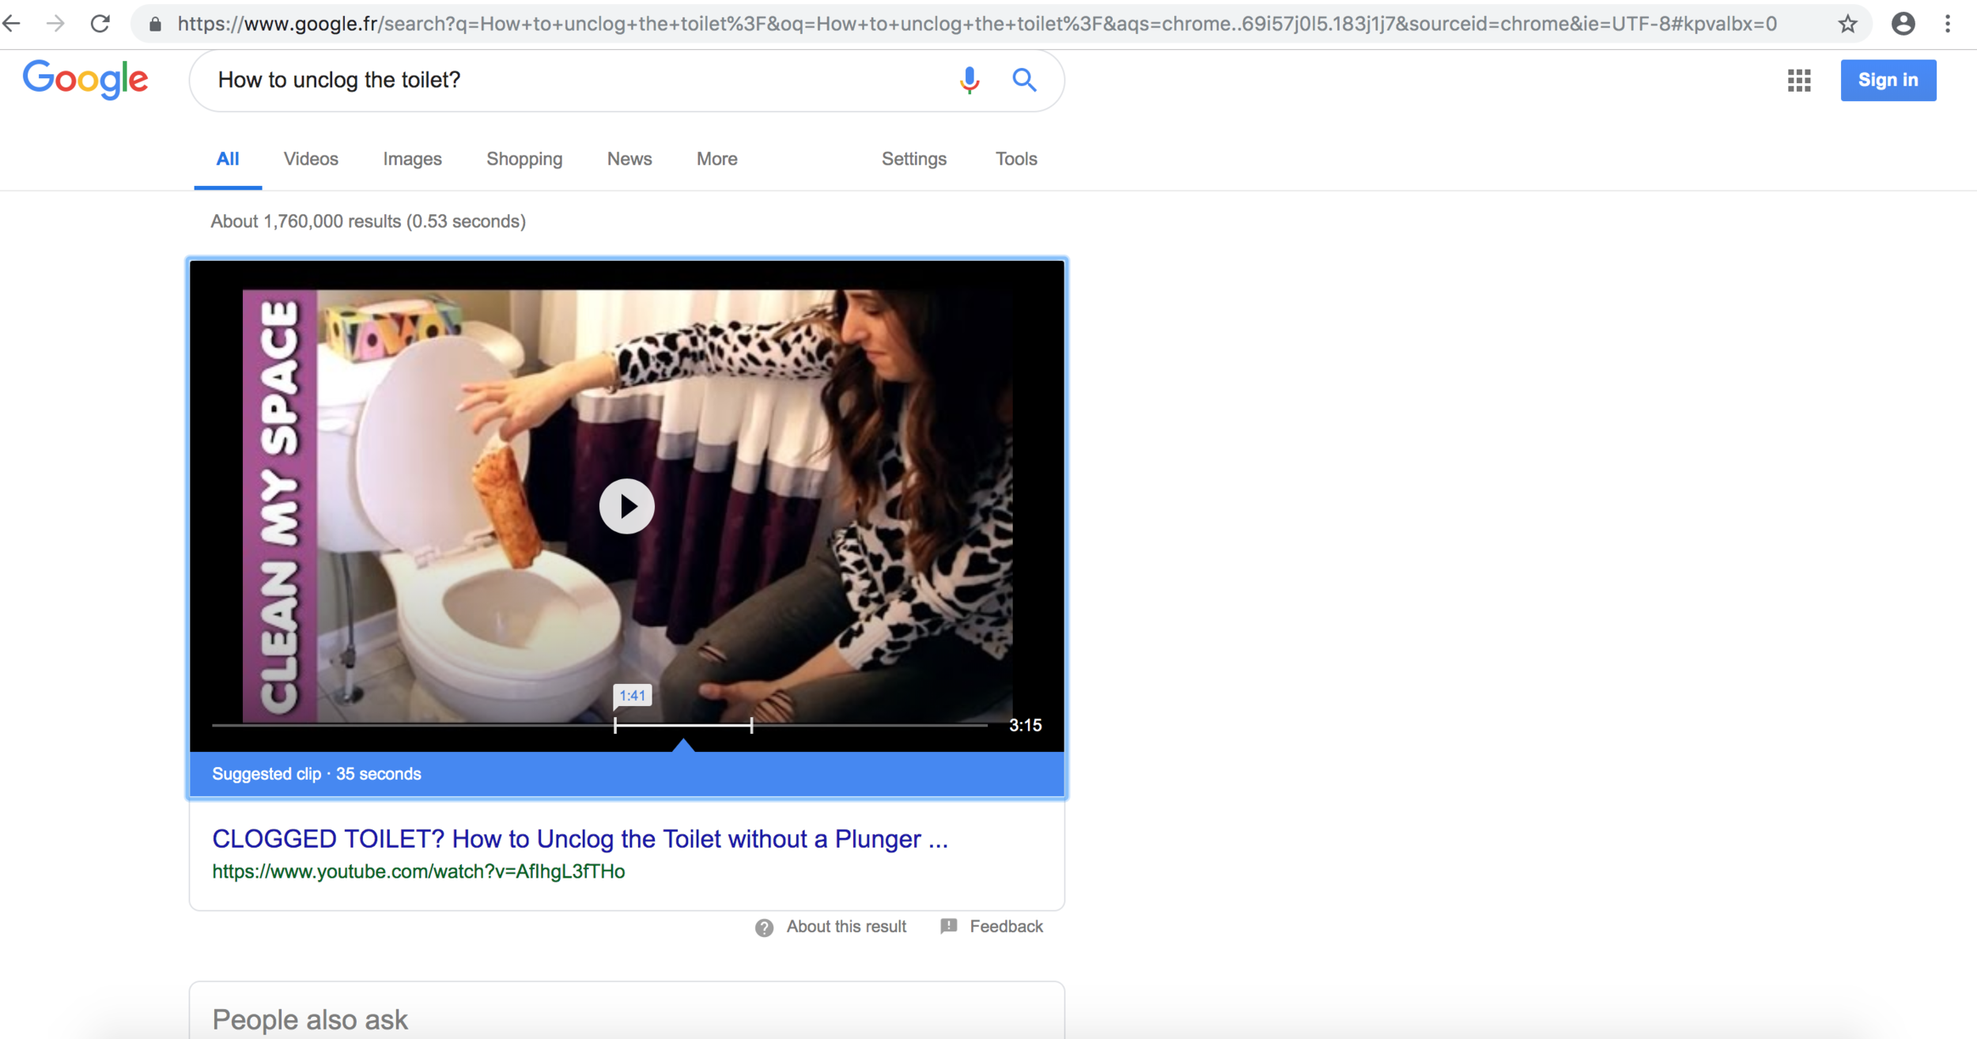Switch to the Videos results tab
Screen dimensions: 1977x1039
tap(311, 159)
